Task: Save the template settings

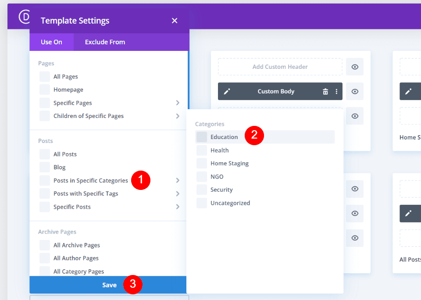Action: [x=109, y=285]
